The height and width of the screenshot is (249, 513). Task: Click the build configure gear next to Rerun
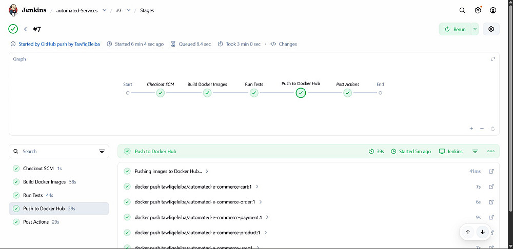point(491,29)
